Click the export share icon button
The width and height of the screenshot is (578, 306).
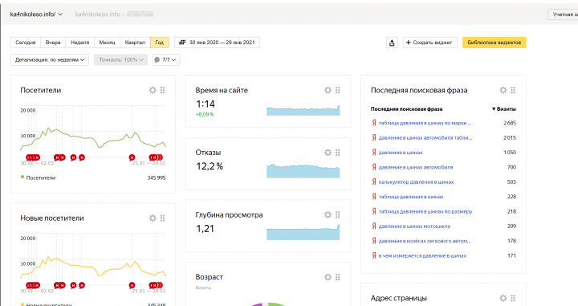pos(392,43)
